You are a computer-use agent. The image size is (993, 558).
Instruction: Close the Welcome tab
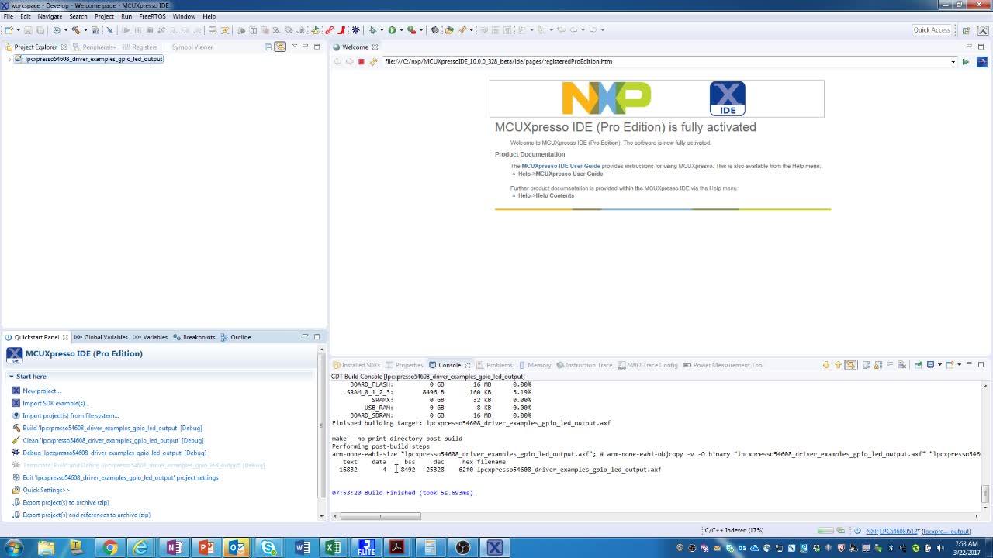click(375, 46)
